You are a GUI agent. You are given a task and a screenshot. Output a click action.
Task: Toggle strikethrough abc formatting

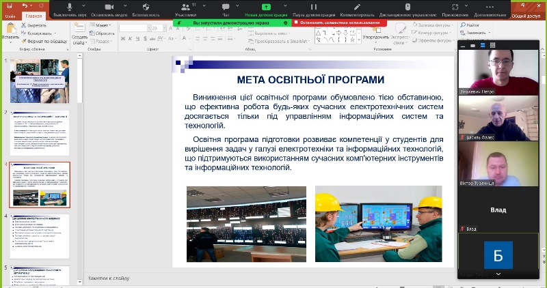(152, 39)
